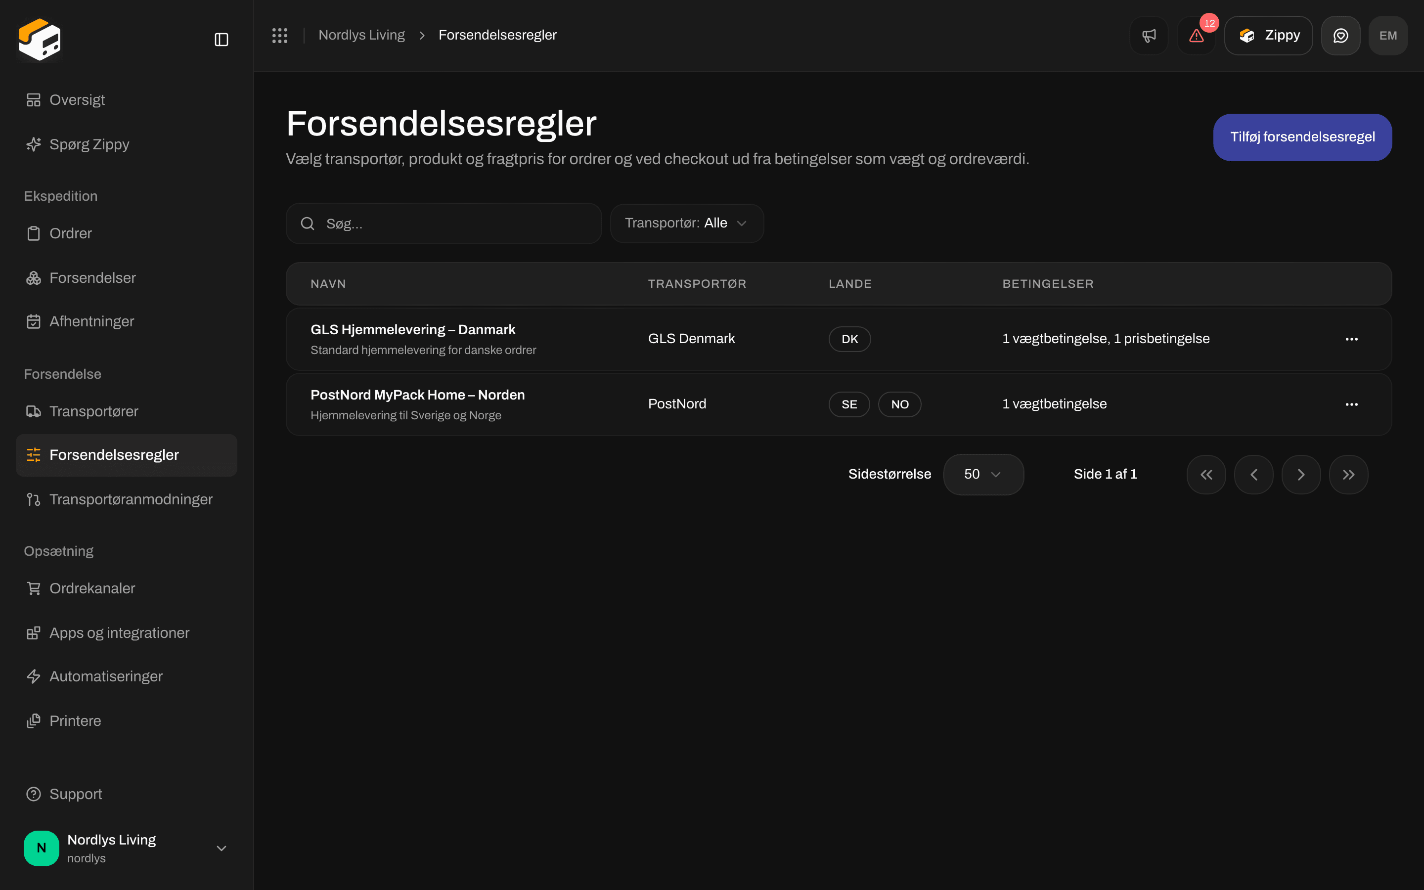
Task: Open Ordrekanaler settings
Action: point(127,588)
